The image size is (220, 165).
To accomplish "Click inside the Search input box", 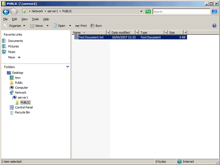I will click(x=181, y=12).
